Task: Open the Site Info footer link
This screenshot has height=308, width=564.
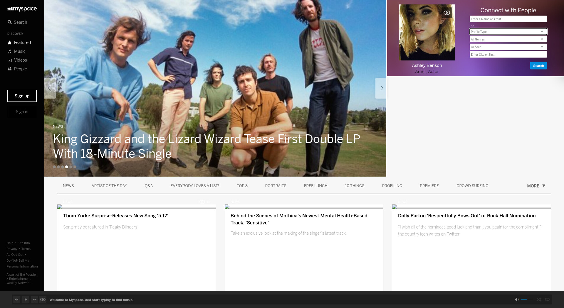Action: [23, 243]
